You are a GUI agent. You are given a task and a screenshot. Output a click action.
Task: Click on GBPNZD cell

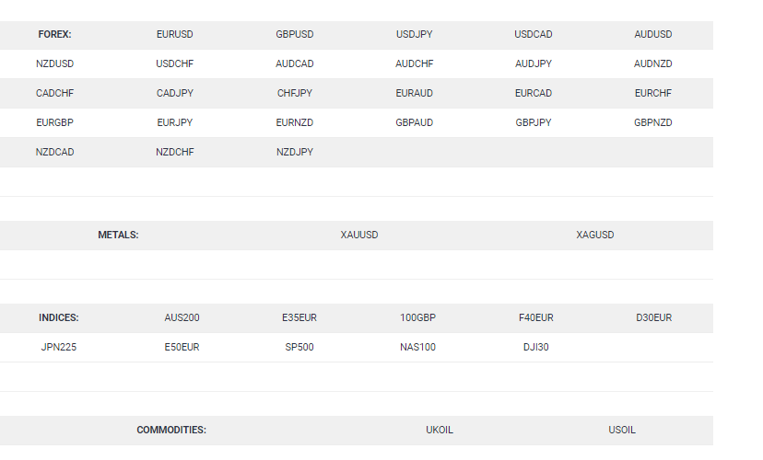653,122
